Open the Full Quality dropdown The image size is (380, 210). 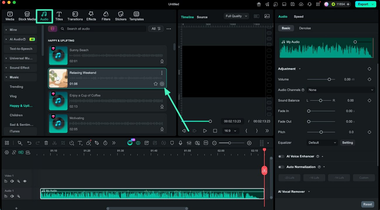tap(236, 16)
